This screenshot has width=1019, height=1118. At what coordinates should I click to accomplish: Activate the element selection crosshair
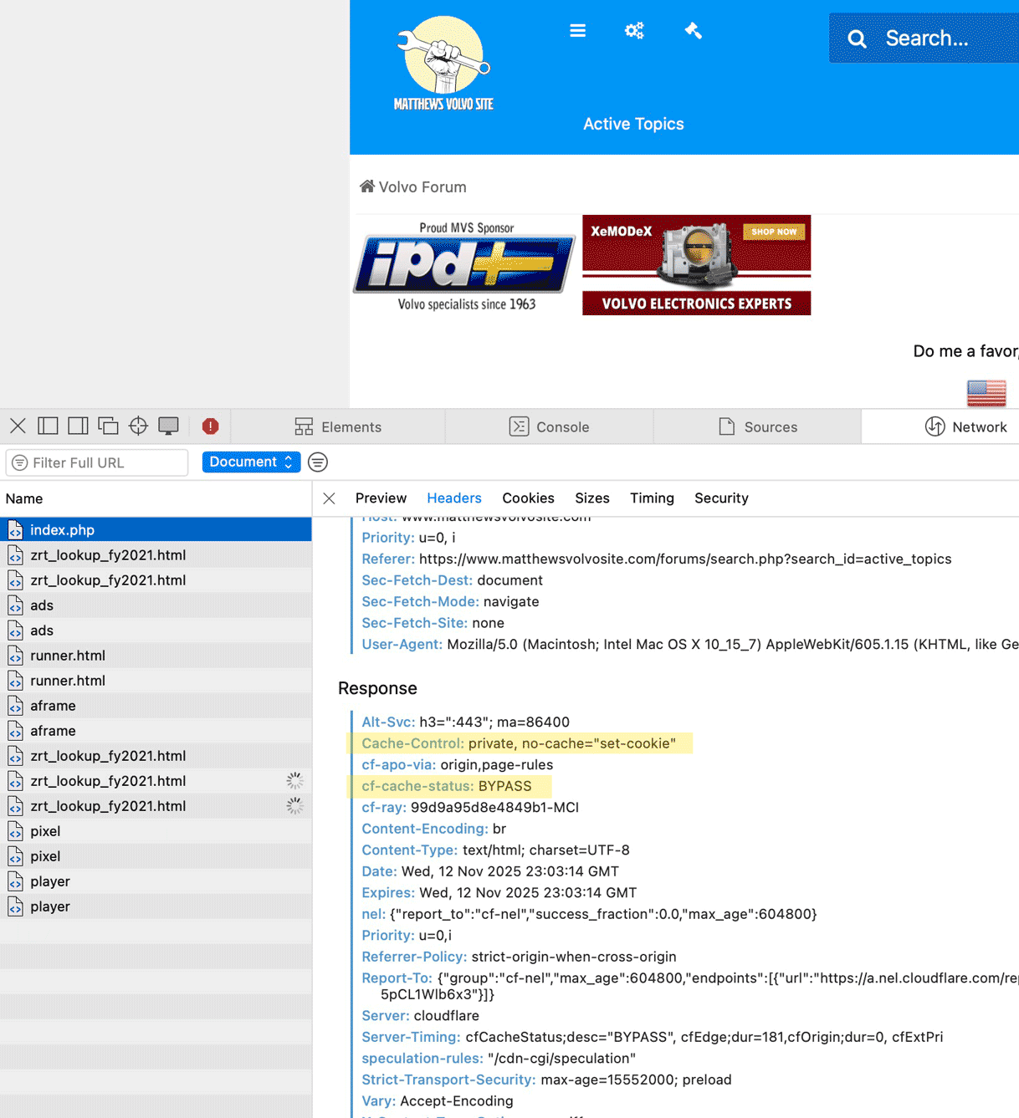click(138, 426)
